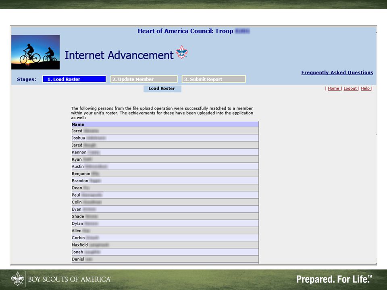Screen dimensions: 387x290
Task: Select the Benjamin roster row
Action: click(x=165, y=174)
